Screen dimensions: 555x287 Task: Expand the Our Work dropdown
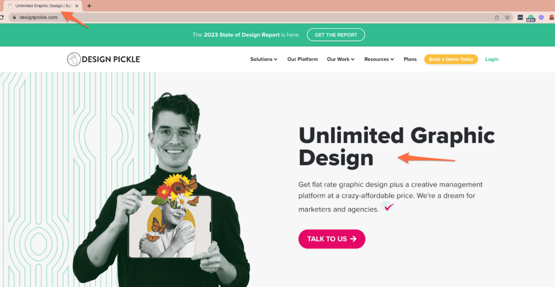(340, 59)
